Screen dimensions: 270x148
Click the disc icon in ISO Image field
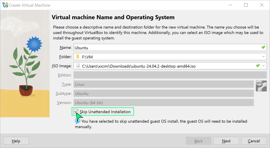pyautogui.click(x=78, y=66)
